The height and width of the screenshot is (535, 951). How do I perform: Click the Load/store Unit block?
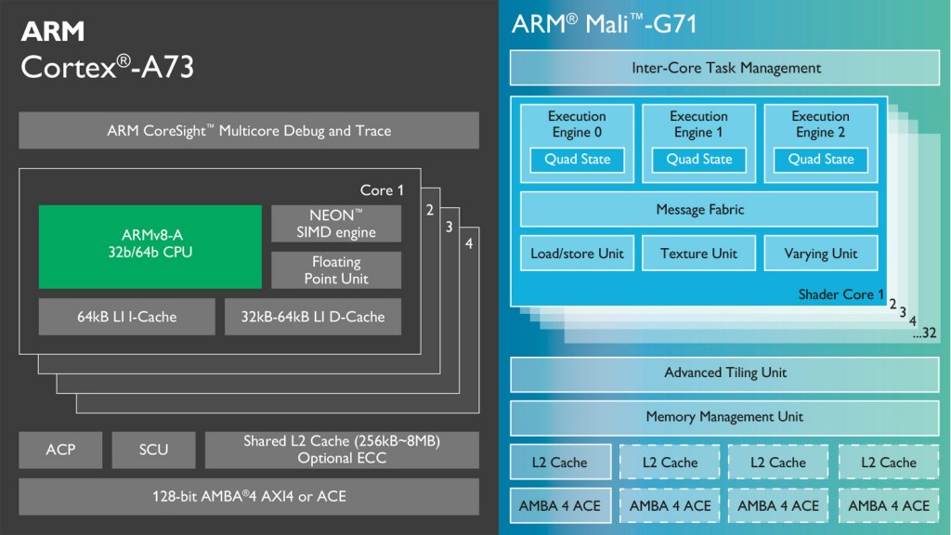click(576, 253)
